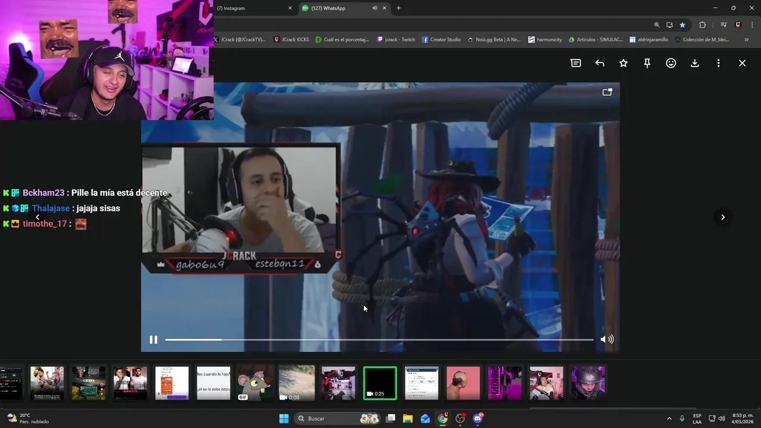Open the clock showing 8:53 p. m.
The height and width of the screenshot is (428, 761).
tap(743, 418)
